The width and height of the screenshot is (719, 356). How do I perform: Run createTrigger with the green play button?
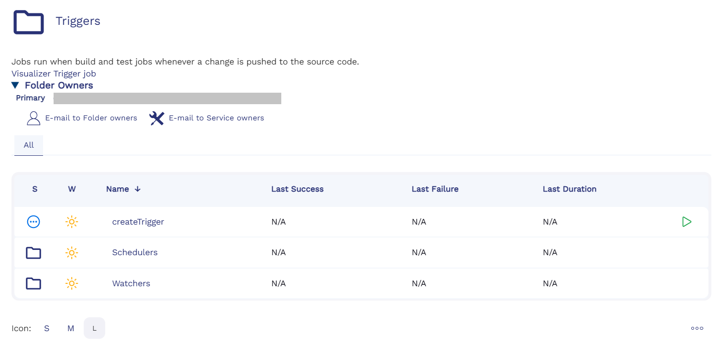tap(686, 222)
